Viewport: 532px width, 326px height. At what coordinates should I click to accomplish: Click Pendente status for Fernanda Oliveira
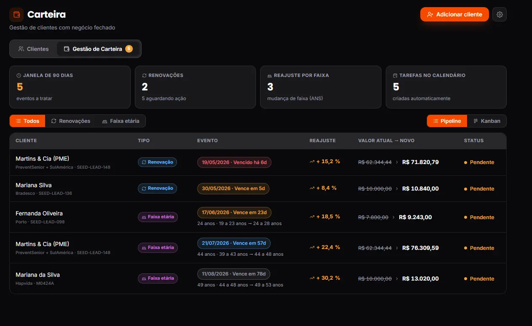479,217
